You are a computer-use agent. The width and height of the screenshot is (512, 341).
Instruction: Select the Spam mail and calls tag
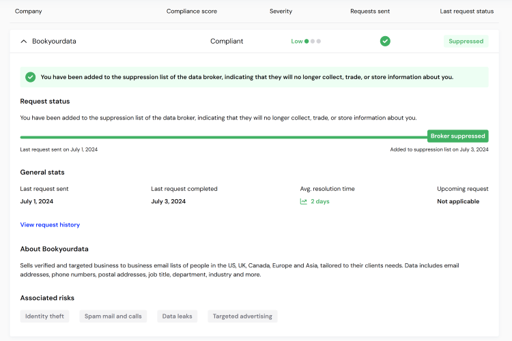click(x=113, y=316)
